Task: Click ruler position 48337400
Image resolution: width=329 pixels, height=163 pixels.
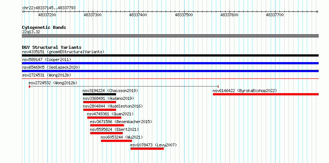Action: (138, 15)
